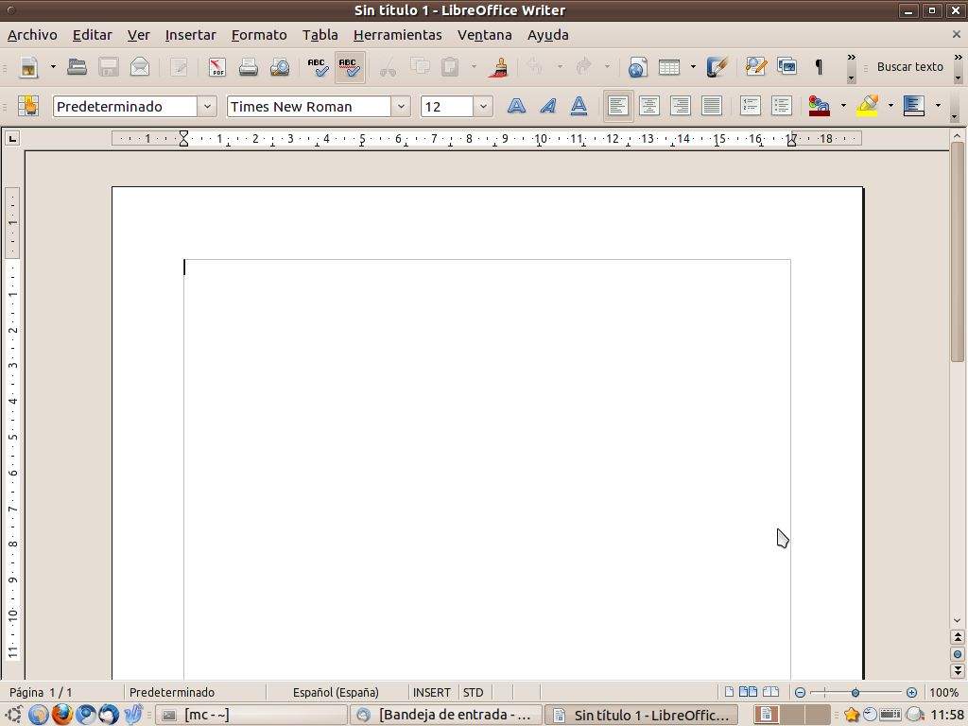Open the Times New Roman font dropdown
This screenshot has height=726, width=968.
tap(401, 106)
